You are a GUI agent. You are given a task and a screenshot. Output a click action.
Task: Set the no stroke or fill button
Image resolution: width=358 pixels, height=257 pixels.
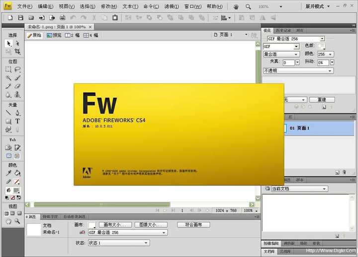click(13, 198)
